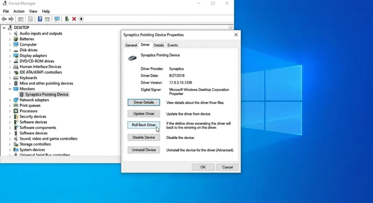Scan for hardware changes monitor icon
Image resolution: width=373 pixels, height=203 pixels.
(x=57, y=19)
